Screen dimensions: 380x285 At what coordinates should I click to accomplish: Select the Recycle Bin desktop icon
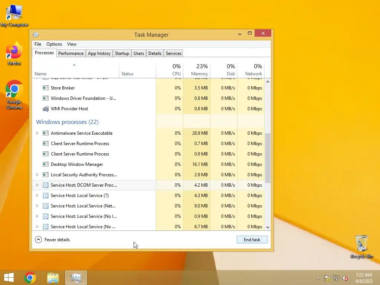tap(361, 246)
